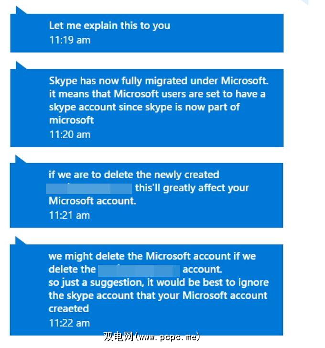The height and width of the screenshot is (348, 325).
Task: Click the 11:19 am timestamp
Action: (69, 40)
